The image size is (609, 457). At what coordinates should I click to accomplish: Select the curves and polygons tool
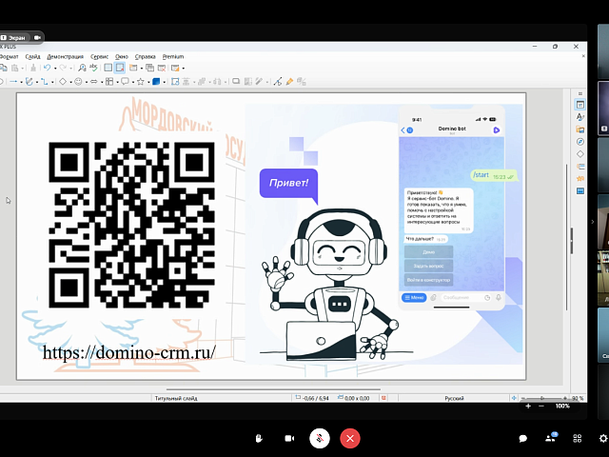point(29,81)
